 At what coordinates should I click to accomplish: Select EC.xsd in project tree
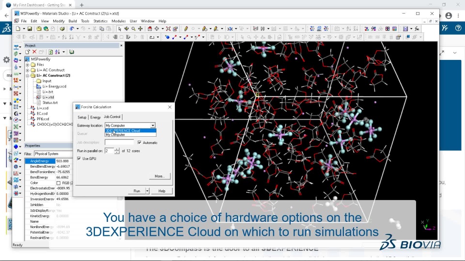[42, 114]
